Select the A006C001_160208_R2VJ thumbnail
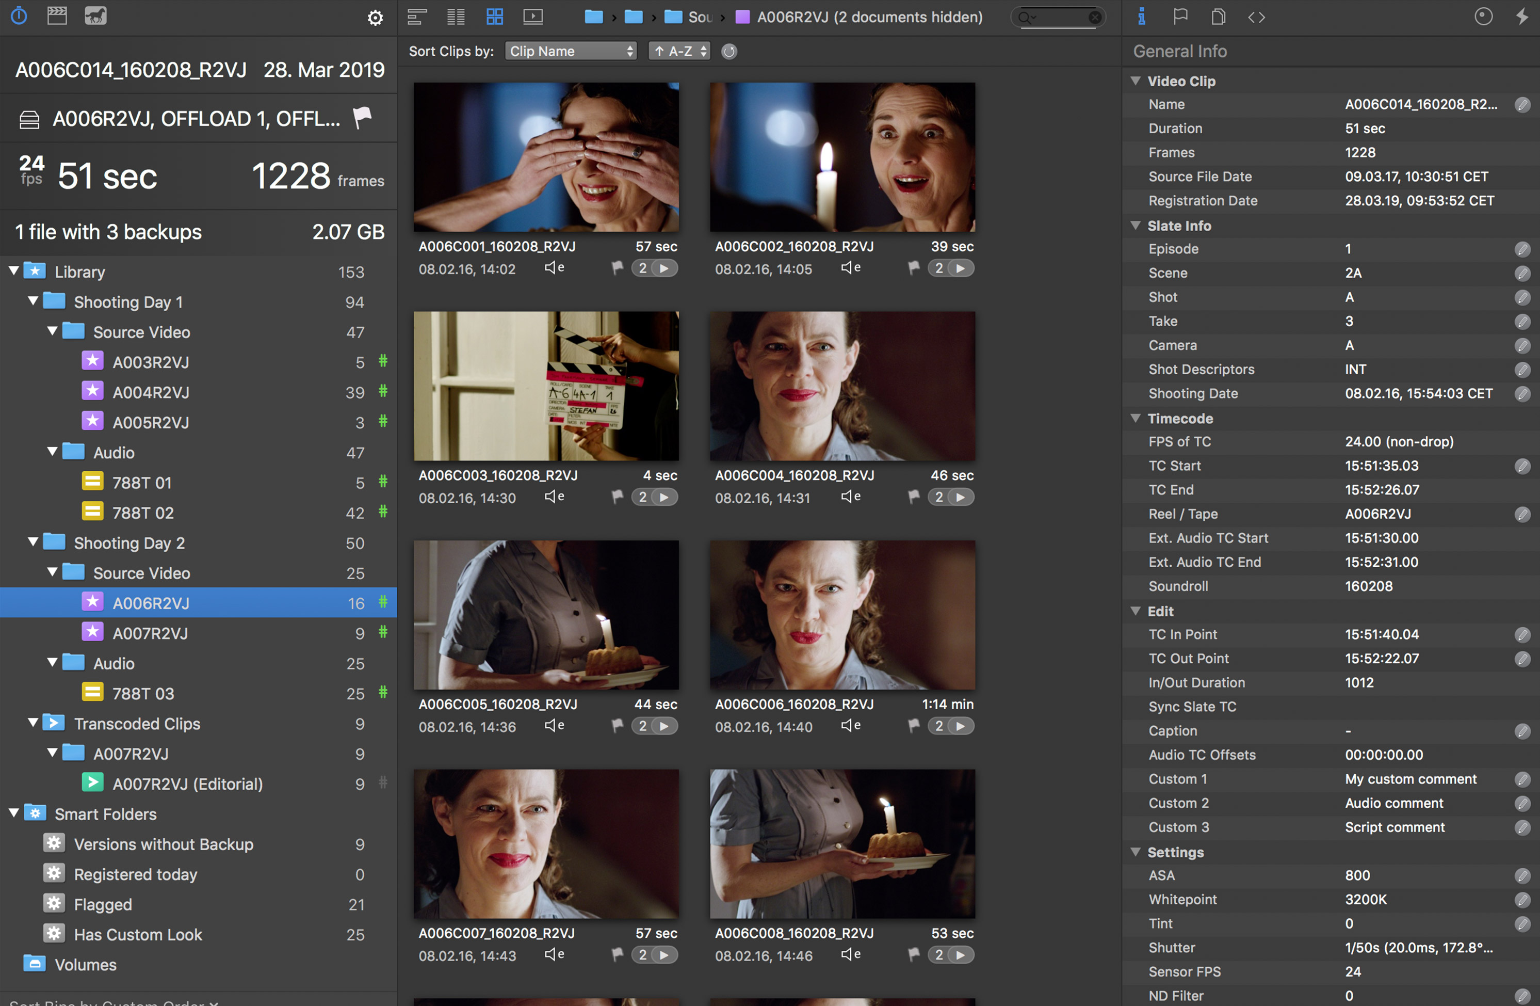 pos(547,157)
